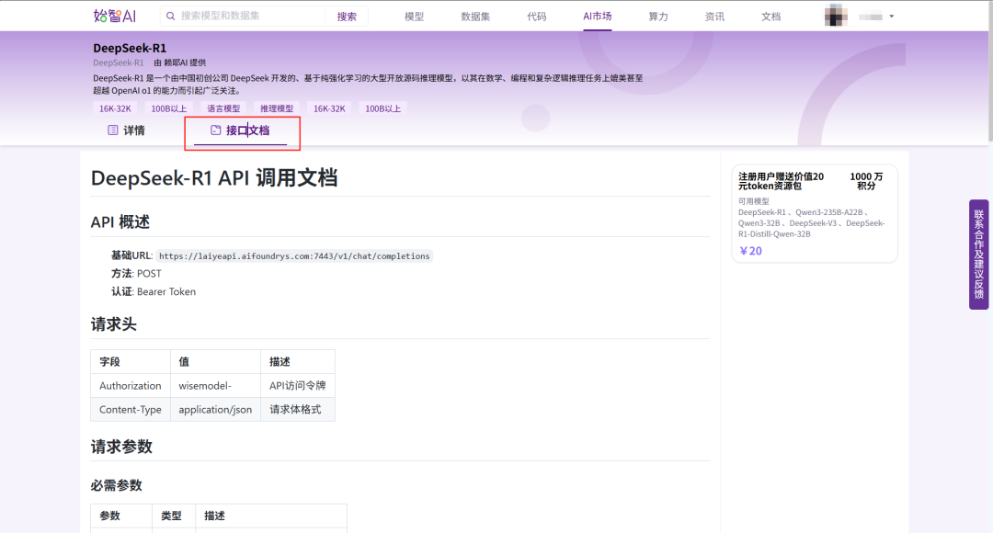Screen dimensions: 993x533
Task: Click the 搜索 button
Action: tap(347, 17)
